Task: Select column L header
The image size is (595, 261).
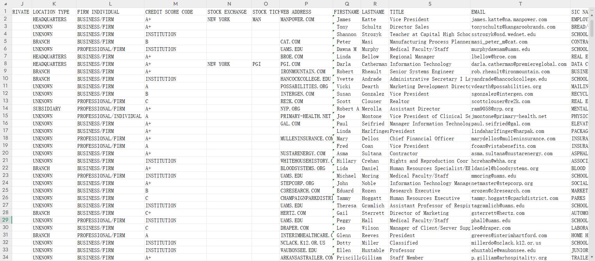Action: (110, 4)
